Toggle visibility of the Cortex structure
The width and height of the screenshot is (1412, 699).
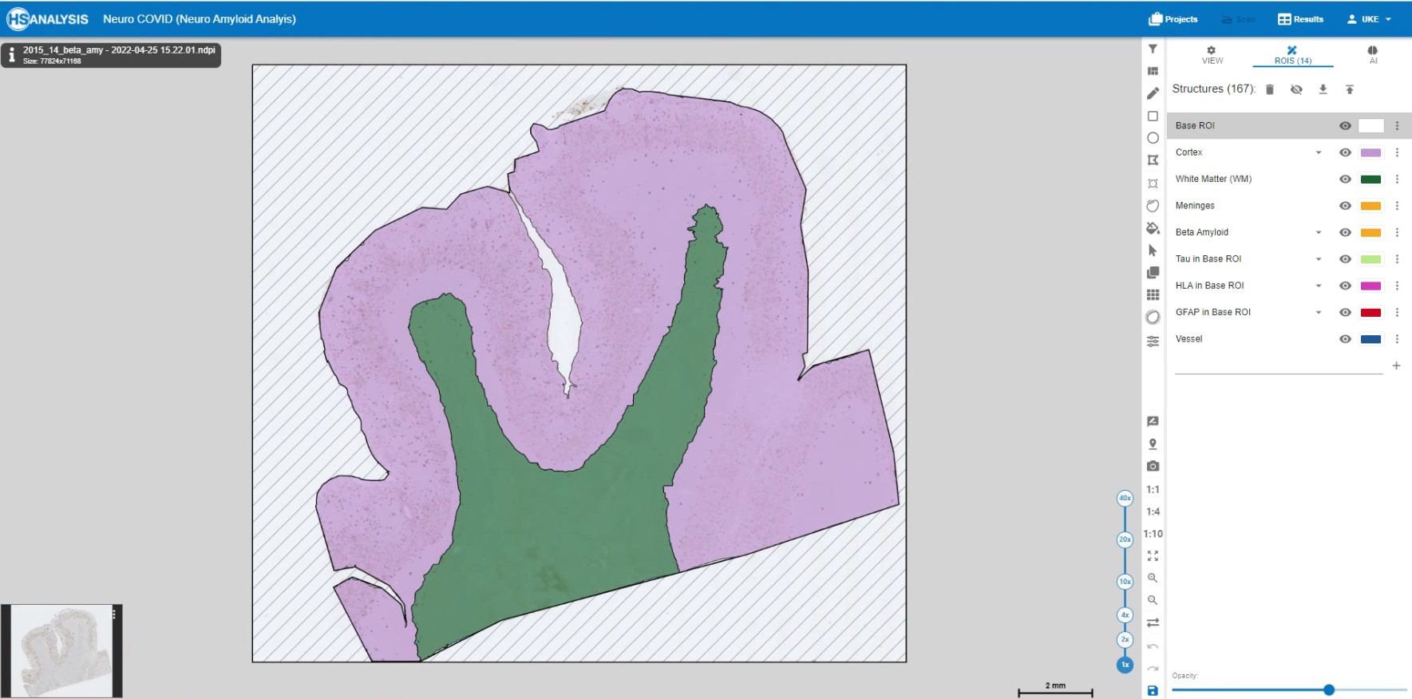click(x=1345, y=152)
